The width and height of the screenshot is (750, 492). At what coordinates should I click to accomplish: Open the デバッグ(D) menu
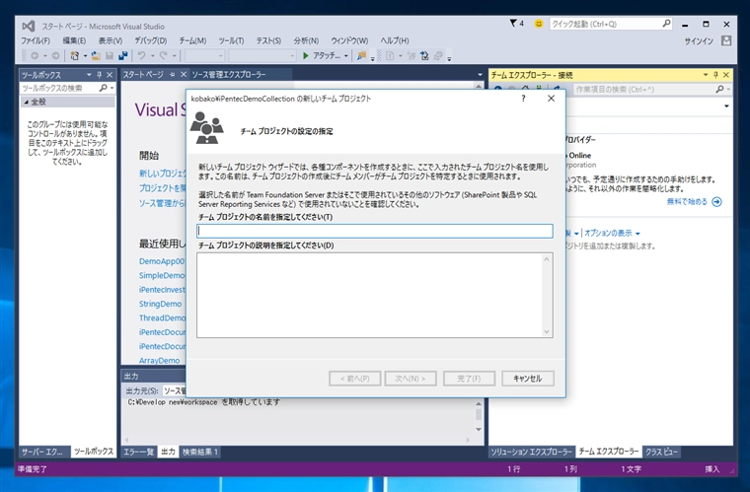[150, 40]
